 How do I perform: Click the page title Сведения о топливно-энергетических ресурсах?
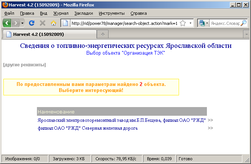[x=125, y=46]
